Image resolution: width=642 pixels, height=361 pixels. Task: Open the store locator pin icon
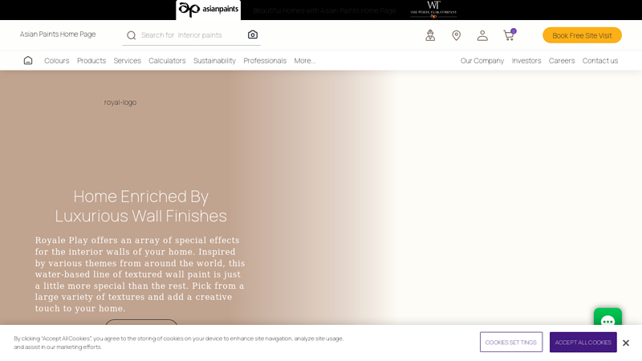click(x=456, y=35)
